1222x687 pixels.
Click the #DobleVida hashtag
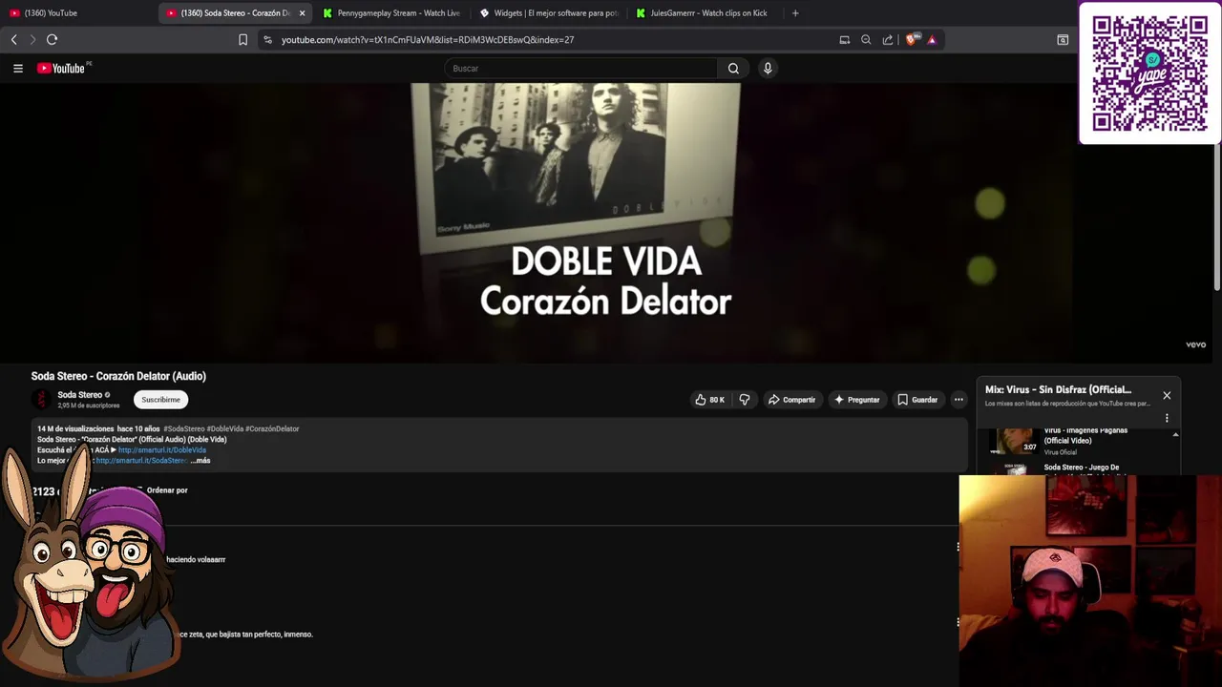click(224, 429)
